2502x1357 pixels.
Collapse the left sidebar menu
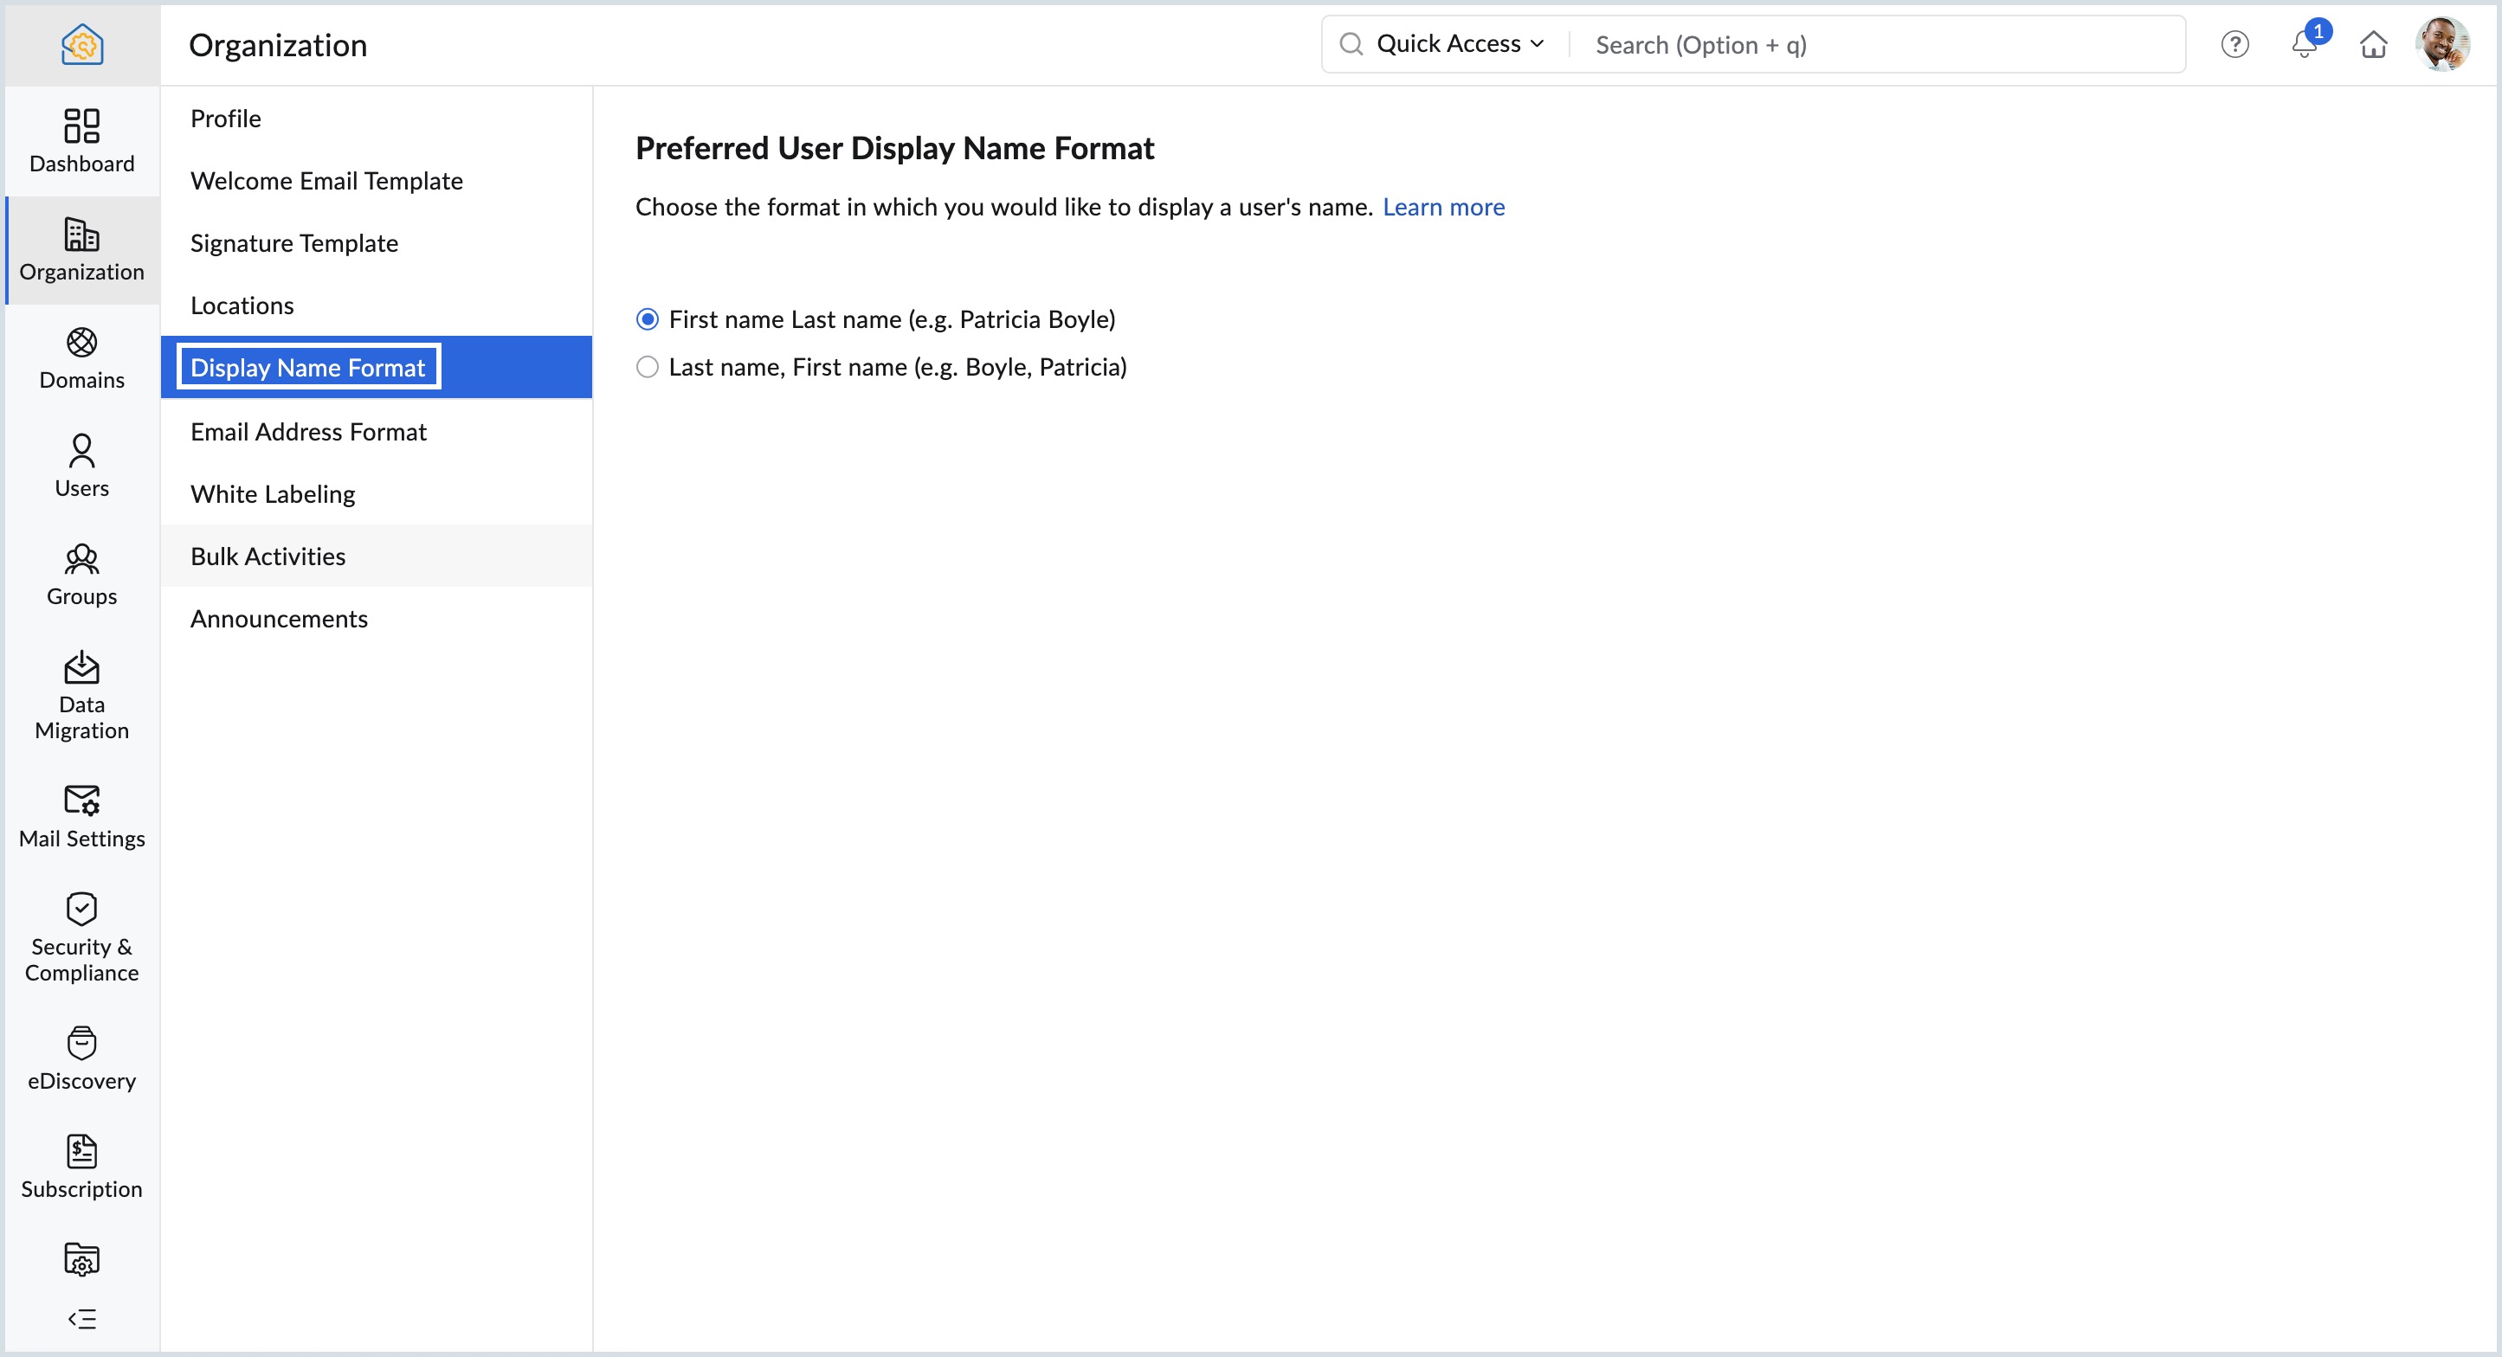click(81, 1319)
